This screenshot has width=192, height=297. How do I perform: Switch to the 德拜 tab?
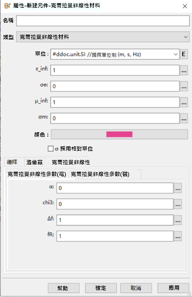pos(12,162)
